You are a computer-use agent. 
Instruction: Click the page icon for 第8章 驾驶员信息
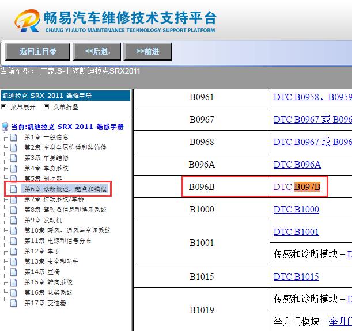(x=13, y=210)
